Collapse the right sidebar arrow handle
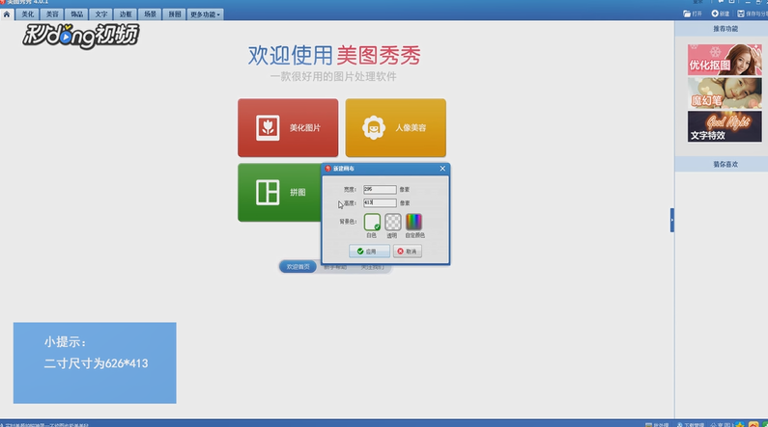This screenshot has height=427, width=768. tap(672, 220)
